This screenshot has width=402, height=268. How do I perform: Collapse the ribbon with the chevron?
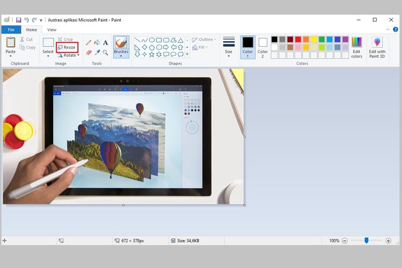388,29
